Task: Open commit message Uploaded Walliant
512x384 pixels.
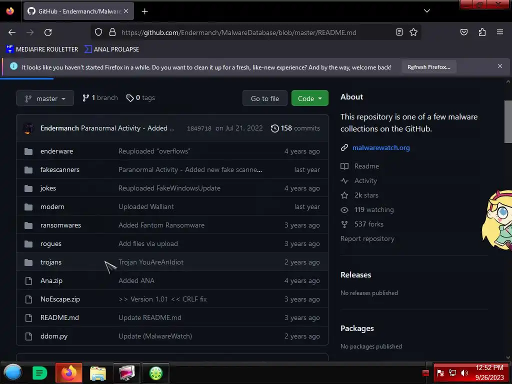Action: pos(146,206)
